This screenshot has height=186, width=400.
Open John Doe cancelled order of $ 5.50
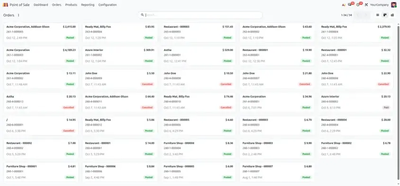(120, 79)
